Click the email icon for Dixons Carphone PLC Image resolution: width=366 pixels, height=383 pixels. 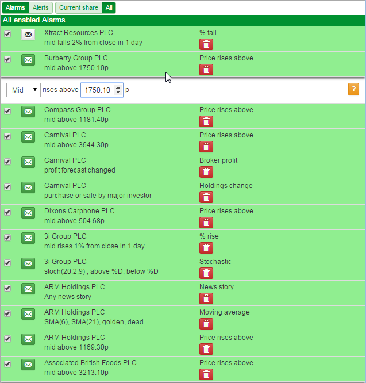(x=28, y=213)
